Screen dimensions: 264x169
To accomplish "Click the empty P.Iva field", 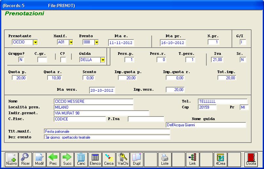I will coord(146,119).
